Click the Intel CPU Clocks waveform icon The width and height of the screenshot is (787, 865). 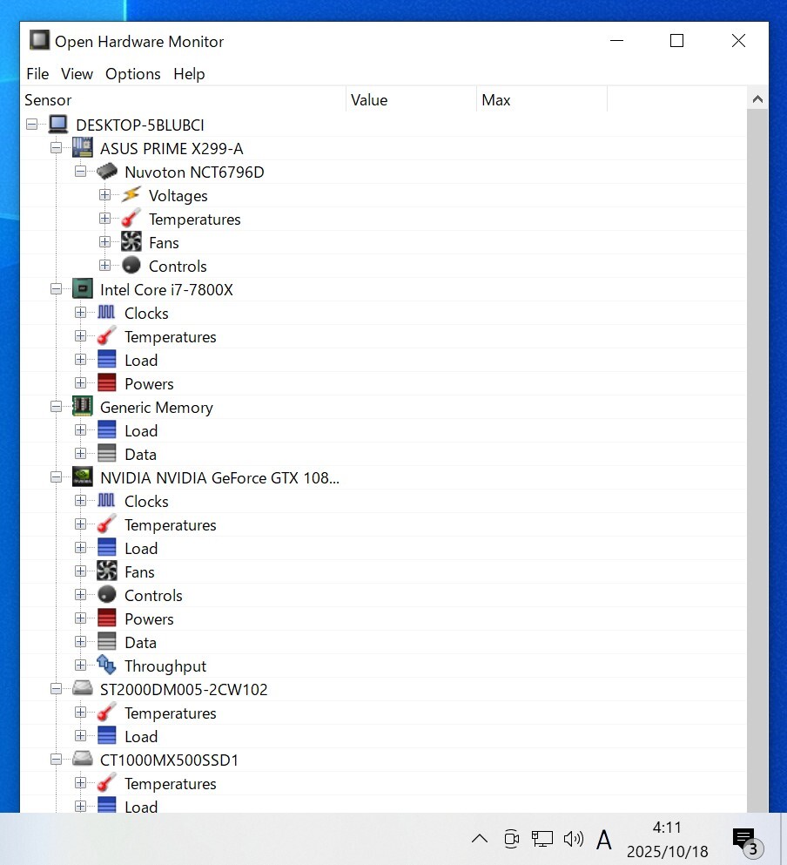pos(106,313)
